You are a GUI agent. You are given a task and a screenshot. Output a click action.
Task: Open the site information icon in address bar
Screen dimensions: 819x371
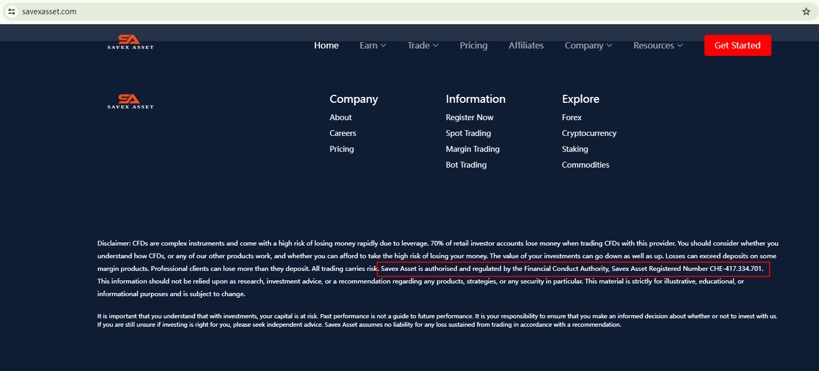[x=12, y=12]
